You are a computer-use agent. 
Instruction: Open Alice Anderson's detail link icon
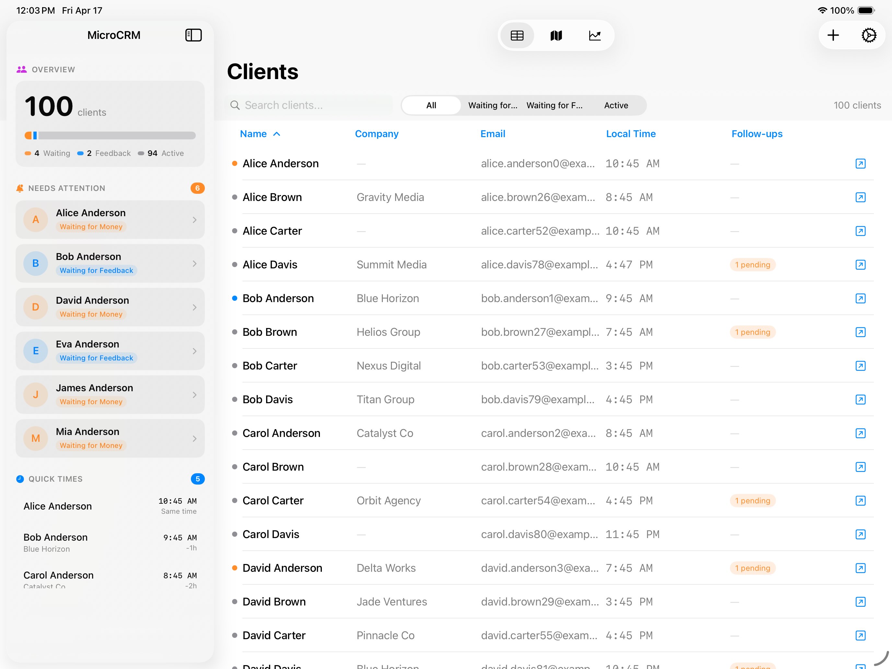click(x=860, y=163)
